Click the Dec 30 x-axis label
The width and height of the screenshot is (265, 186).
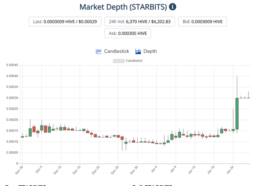[134, 170]
